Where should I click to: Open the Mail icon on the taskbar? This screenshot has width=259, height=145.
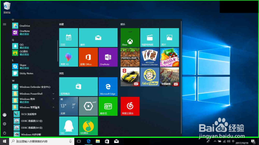point(116,141)
